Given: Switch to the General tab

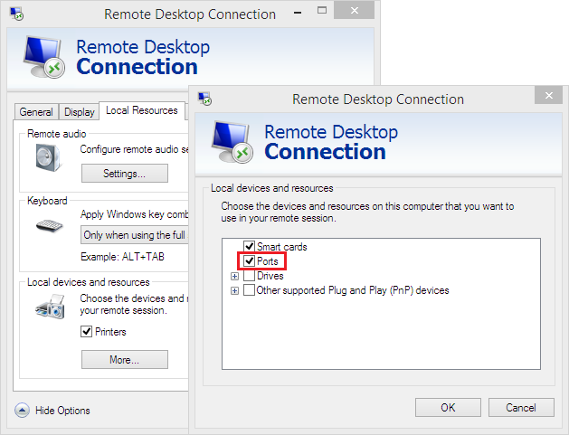Looking at the screenshot, I should point(36,112).
